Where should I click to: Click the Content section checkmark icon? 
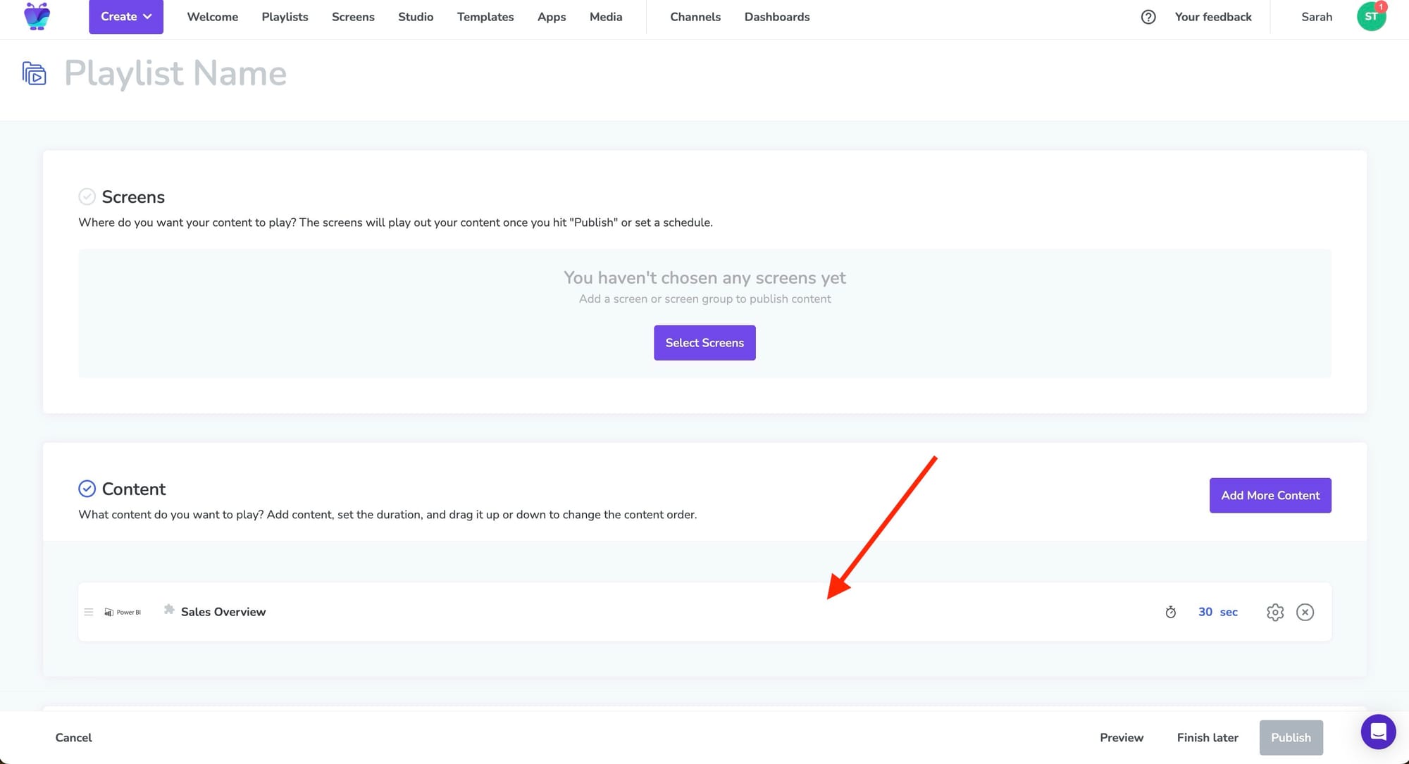(x=87, y=489)
